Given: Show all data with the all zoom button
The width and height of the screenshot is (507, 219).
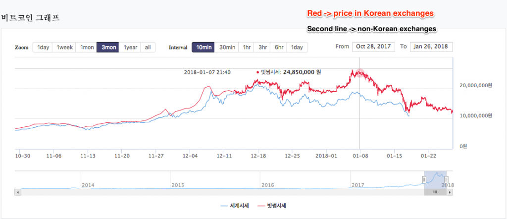Looking at the screenshot, I should click(x=148, y=47).
